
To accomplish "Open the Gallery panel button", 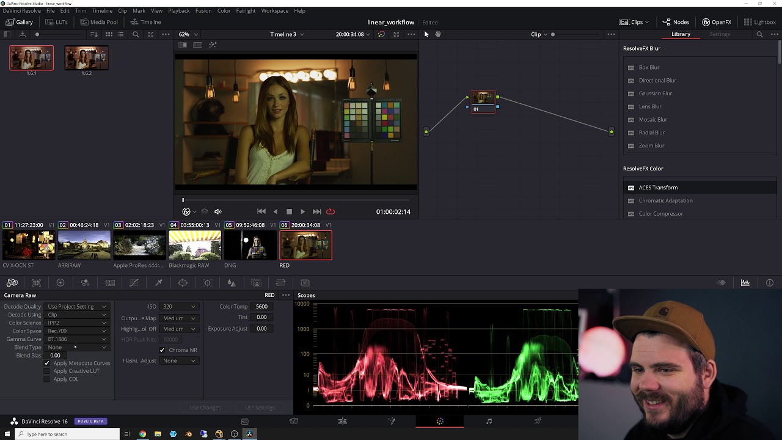I will coord(20,22).
